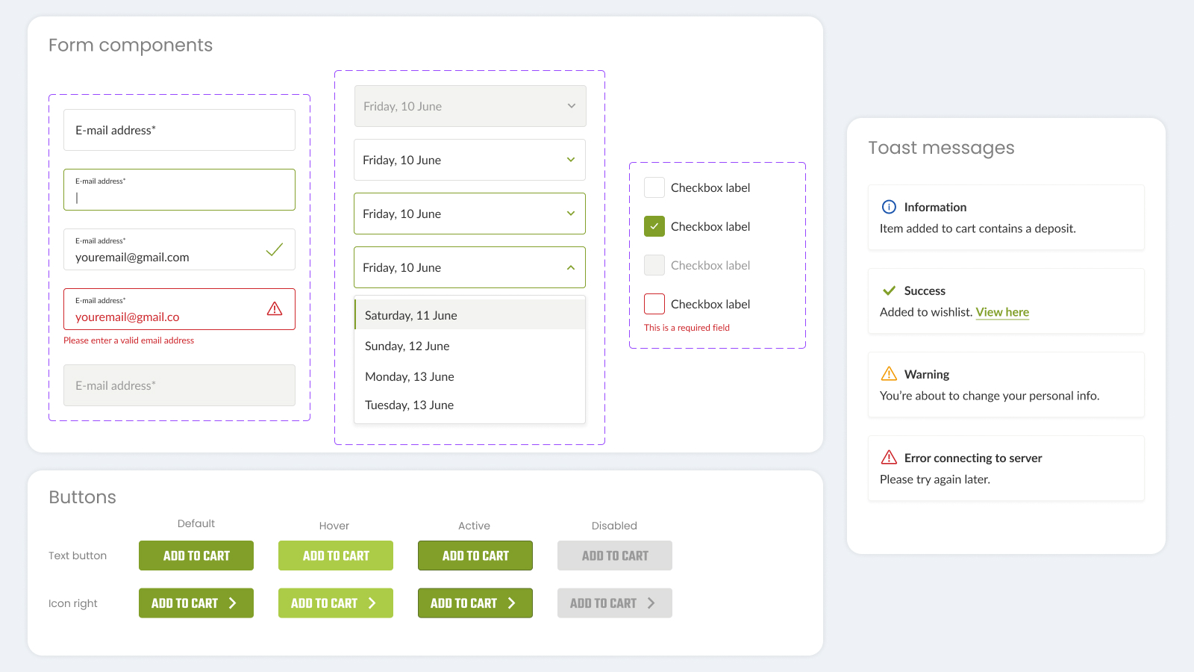The height and width of the screenshot is (672, 1194).
Task: Click inside the empty E-mail address input field
Action: 179,130
